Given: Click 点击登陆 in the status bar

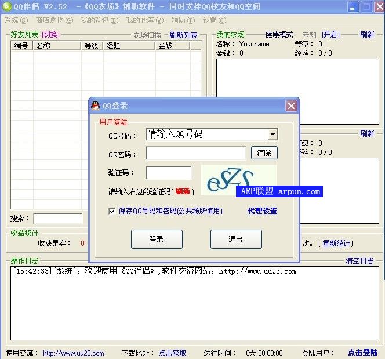Looking at the screenshot, I should click(x=362, y=353).
